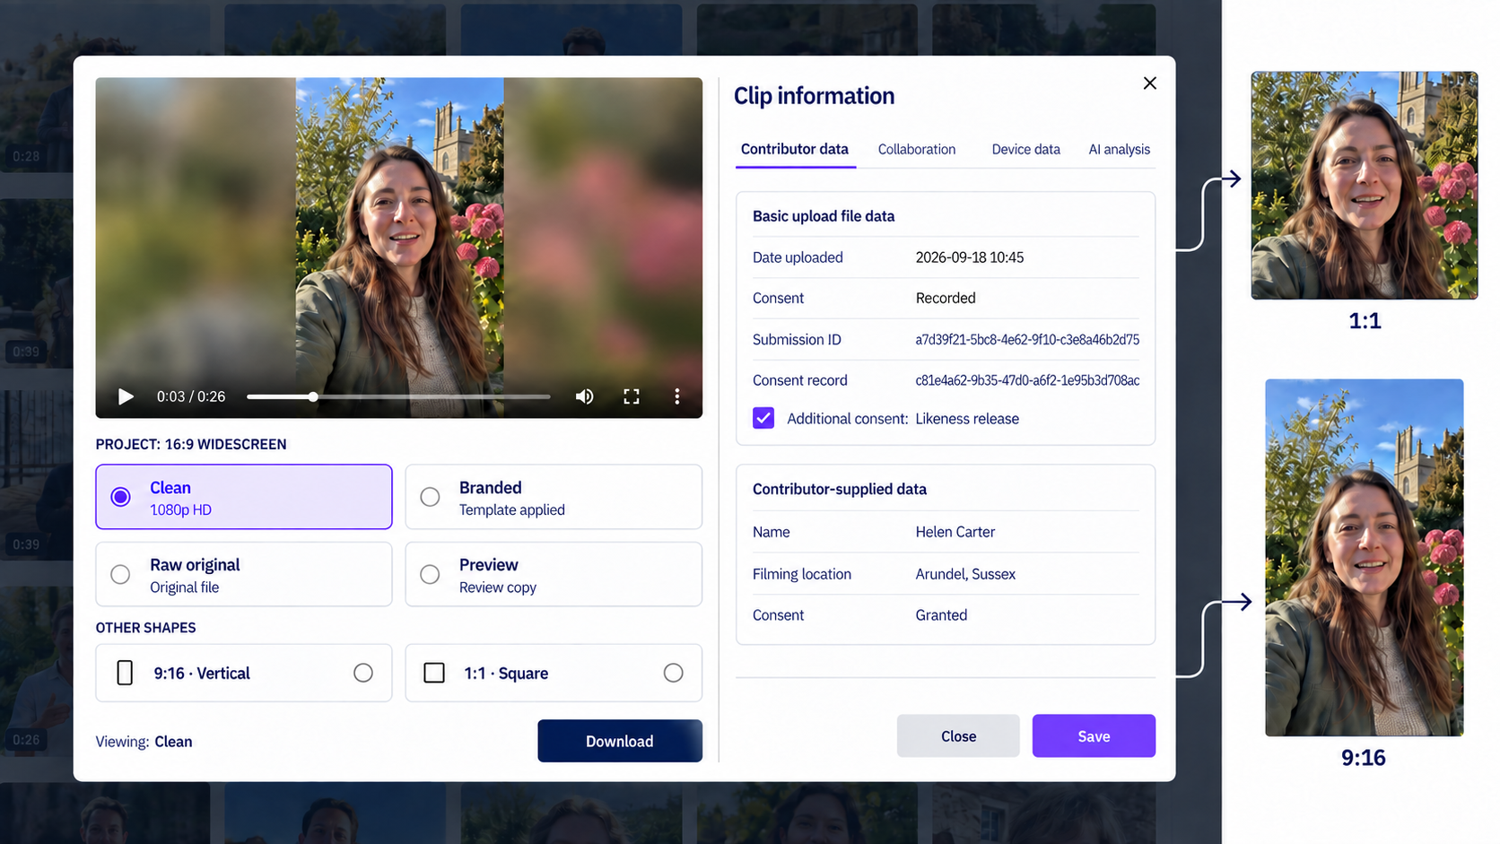The width and height of the screenshot is (1500, 844).
Task: Click the vertical phone shape icon
Action: coord(125,673)
